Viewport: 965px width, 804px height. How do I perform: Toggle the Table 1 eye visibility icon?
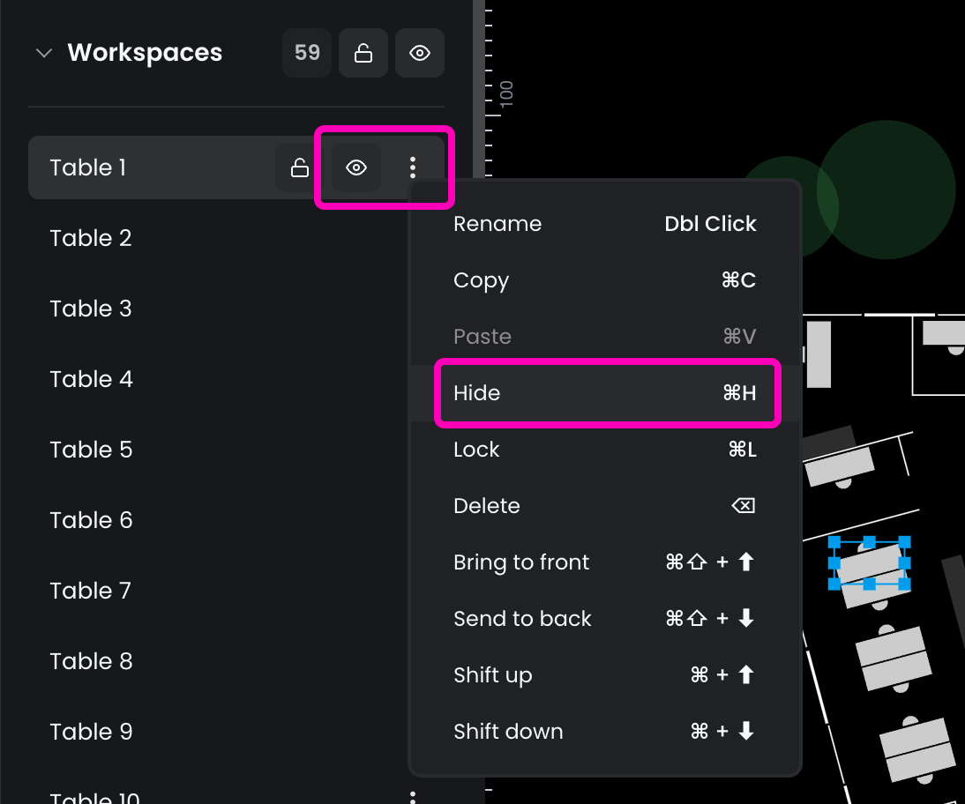coord(356,167)
